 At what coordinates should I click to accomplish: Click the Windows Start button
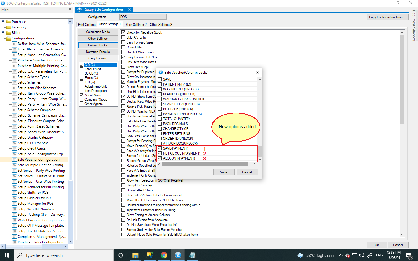click(x=7, y=255)
